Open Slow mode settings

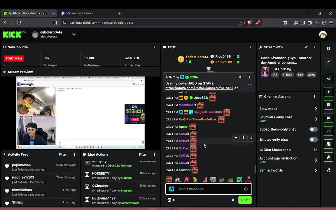click(288, 108)
